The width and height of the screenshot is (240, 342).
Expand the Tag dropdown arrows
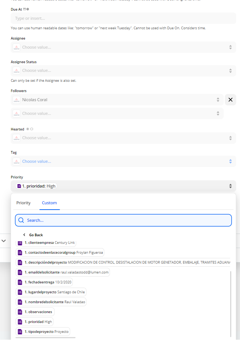[230, 161]
